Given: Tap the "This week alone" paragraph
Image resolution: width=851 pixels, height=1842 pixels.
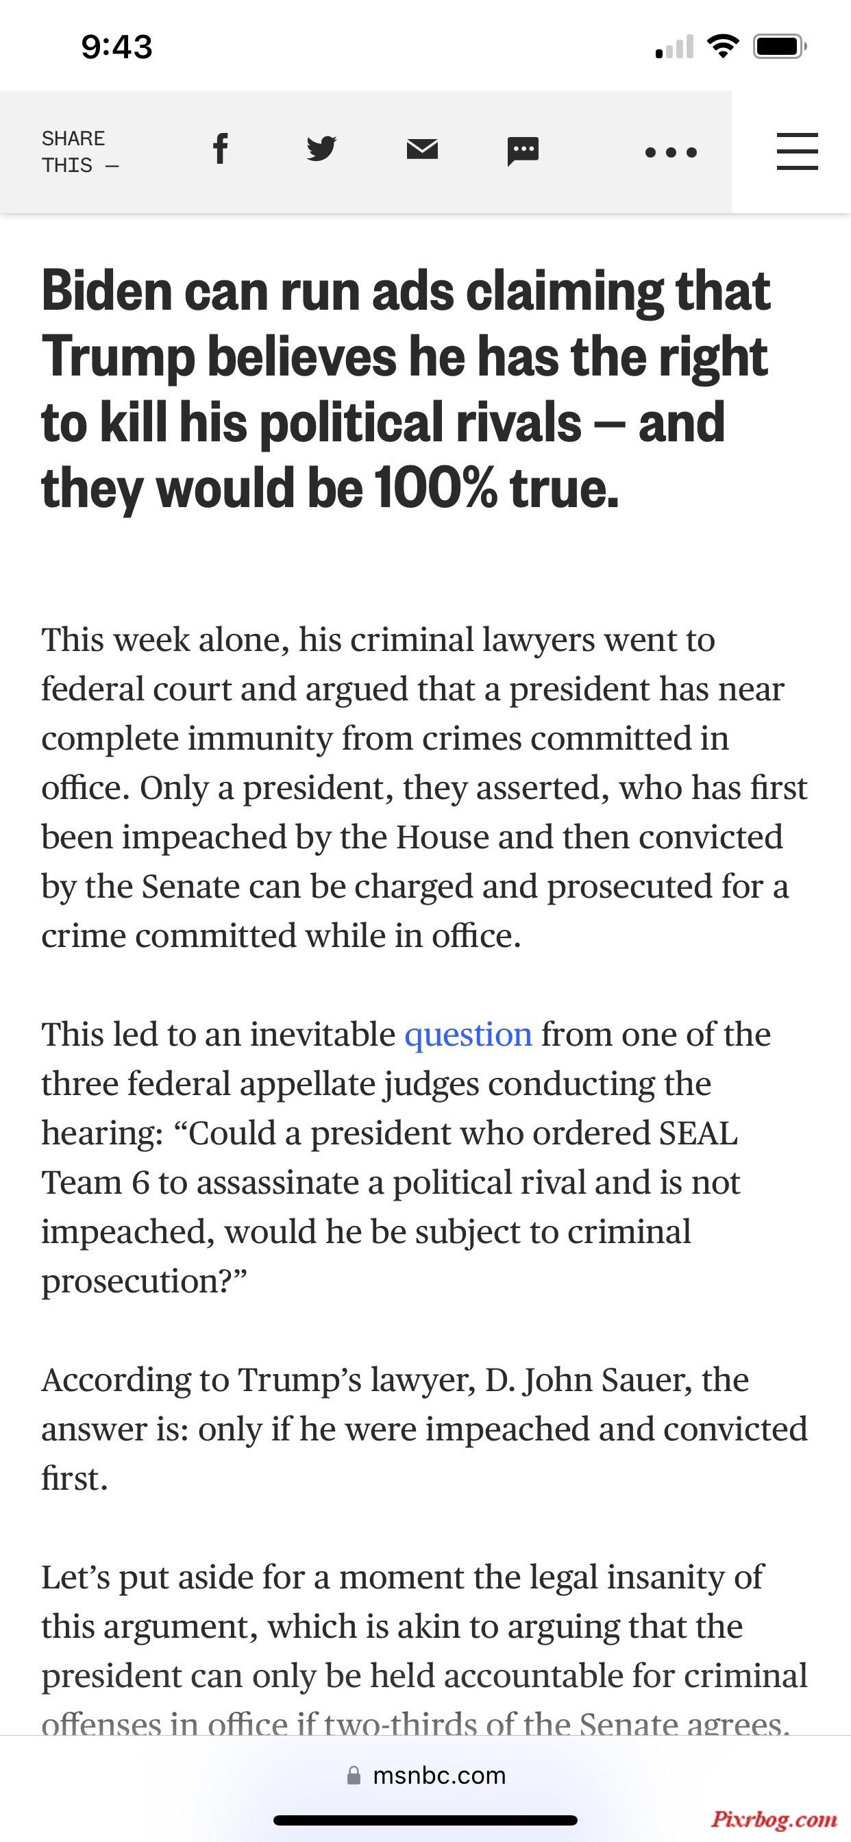Looking at the screenshot, I should (425, 787).
